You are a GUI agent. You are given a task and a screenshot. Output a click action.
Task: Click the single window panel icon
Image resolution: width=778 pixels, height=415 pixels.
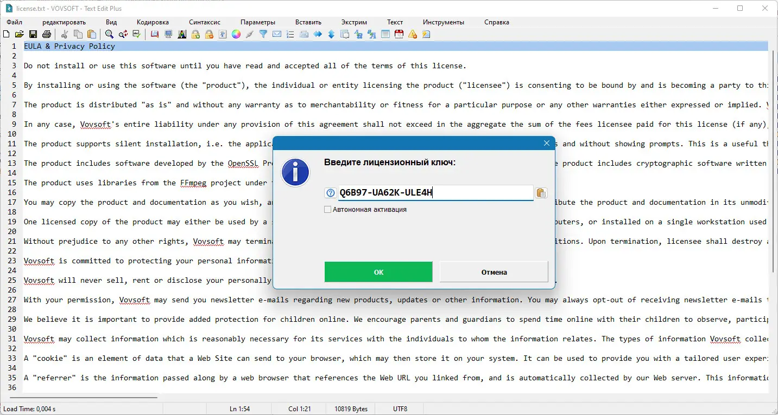pyautogui.click(x=385, y=34)
